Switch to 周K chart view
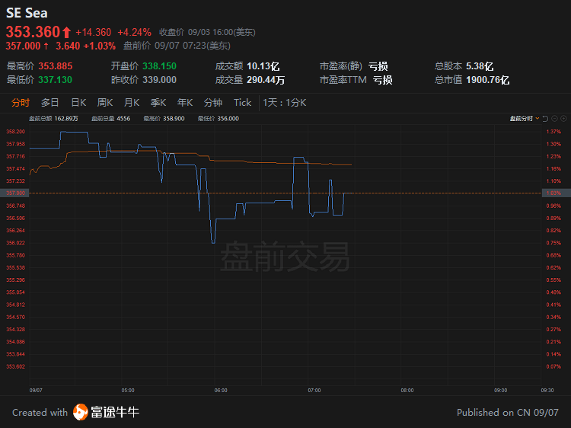Viewport: 571px width, 428px height. pyautogui.click(x=105, y=103)
